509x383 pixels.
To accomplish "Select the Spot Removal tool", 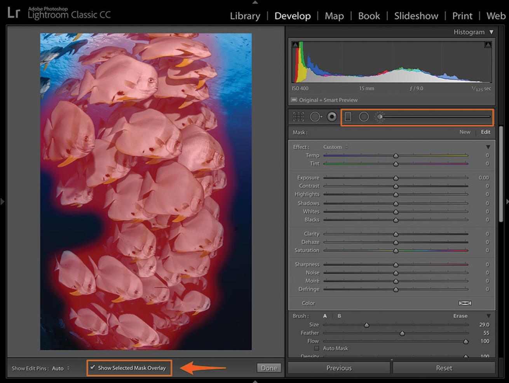I will point(315,117).
